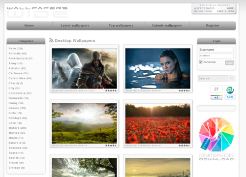
Task: Click the search magnifier icon
Action: pyautogui.click(x=232, y=78)
